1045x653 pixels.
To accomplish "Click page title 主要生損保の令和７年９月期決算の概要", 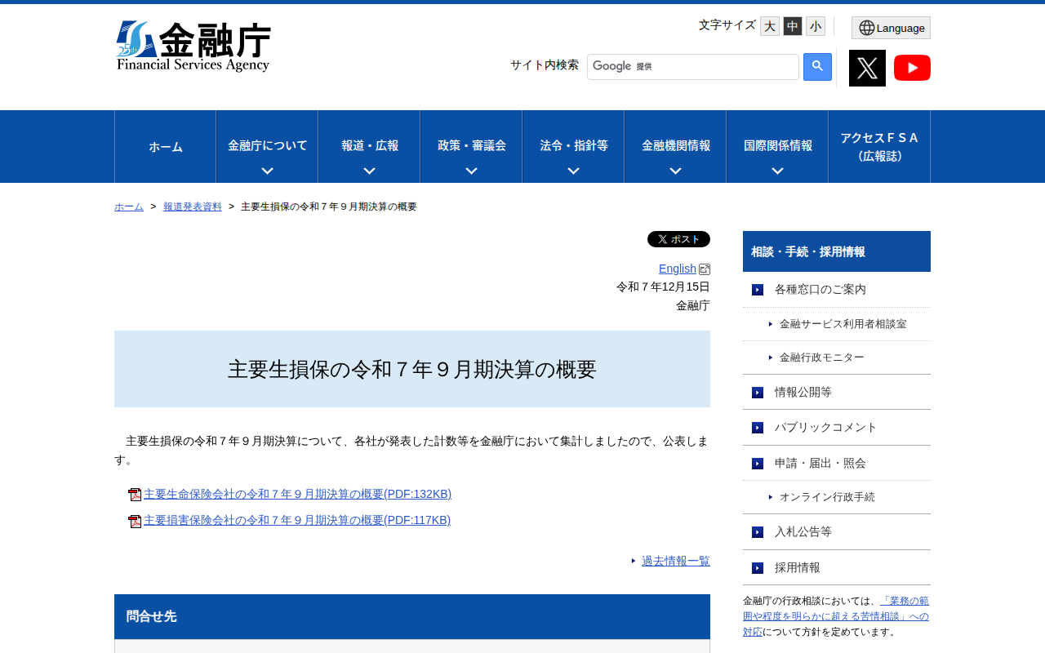I will 412,369.
